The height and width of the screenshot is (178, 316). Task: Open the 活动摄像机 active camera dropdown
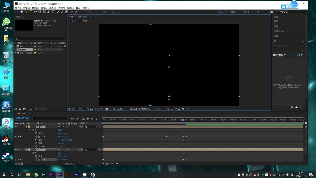point(146,109)
